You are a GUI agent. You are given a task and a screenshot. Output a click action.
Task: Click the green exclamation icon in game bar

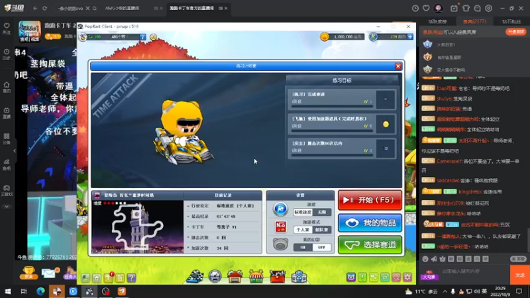(x=362, y=277)
